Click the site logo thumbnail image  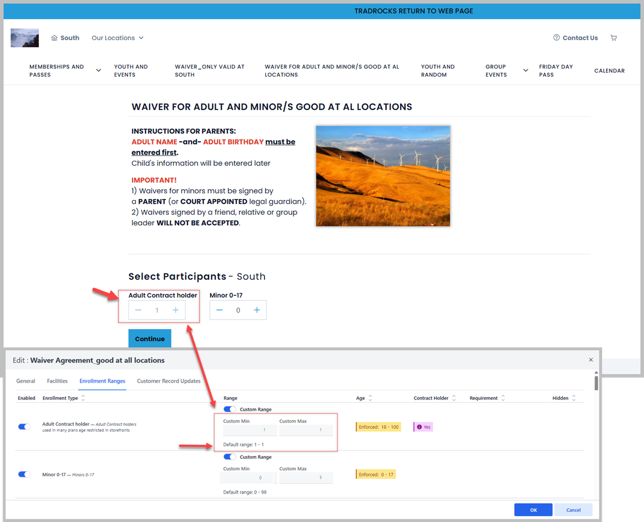24,38
